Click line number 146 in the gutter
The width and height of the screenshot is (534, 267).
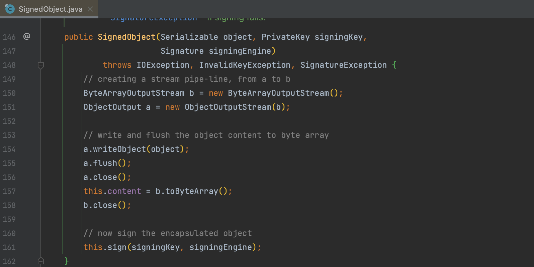pyautogui.click(x=9, y=37)
